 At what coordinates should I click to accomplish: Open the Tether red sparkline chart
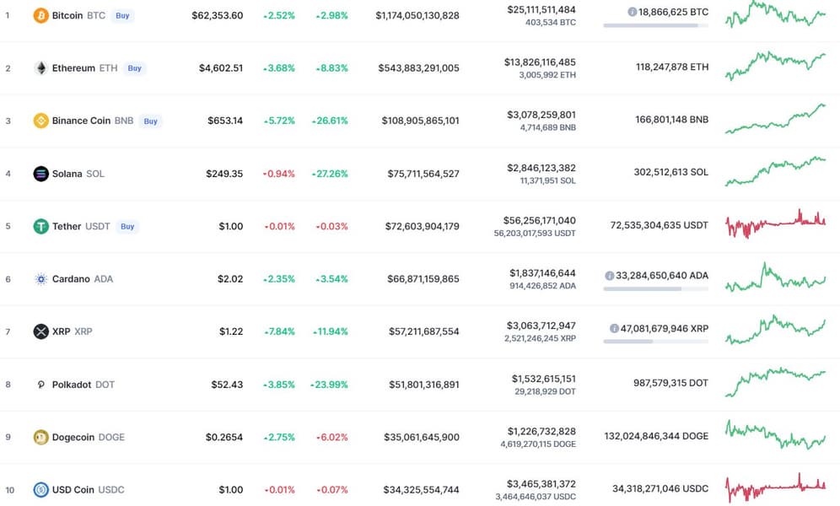pos(775,223)
